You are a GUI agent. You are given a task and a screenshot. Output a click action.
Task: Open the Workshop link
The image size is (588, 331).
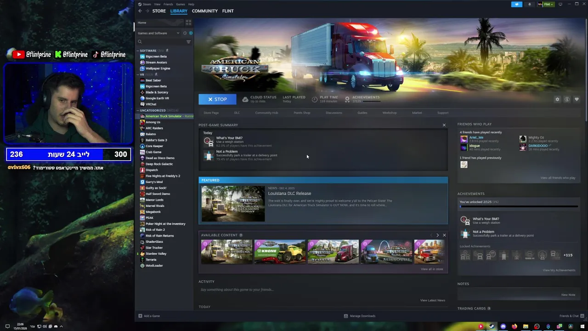(x=390, y=113)
